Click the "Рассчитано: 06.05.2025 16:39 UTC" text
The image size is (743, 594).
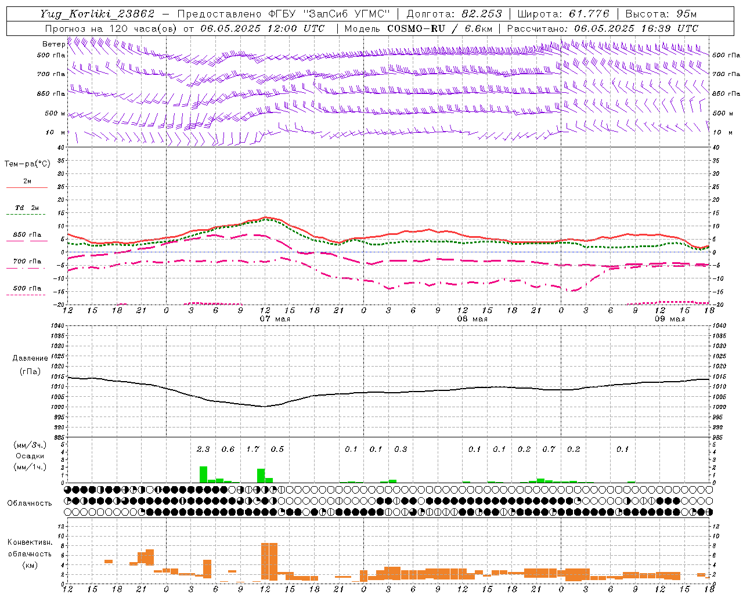tap(603, 28)
